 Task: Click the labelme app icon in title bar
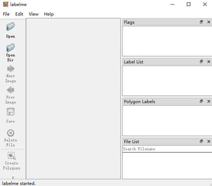coord(5,4)
